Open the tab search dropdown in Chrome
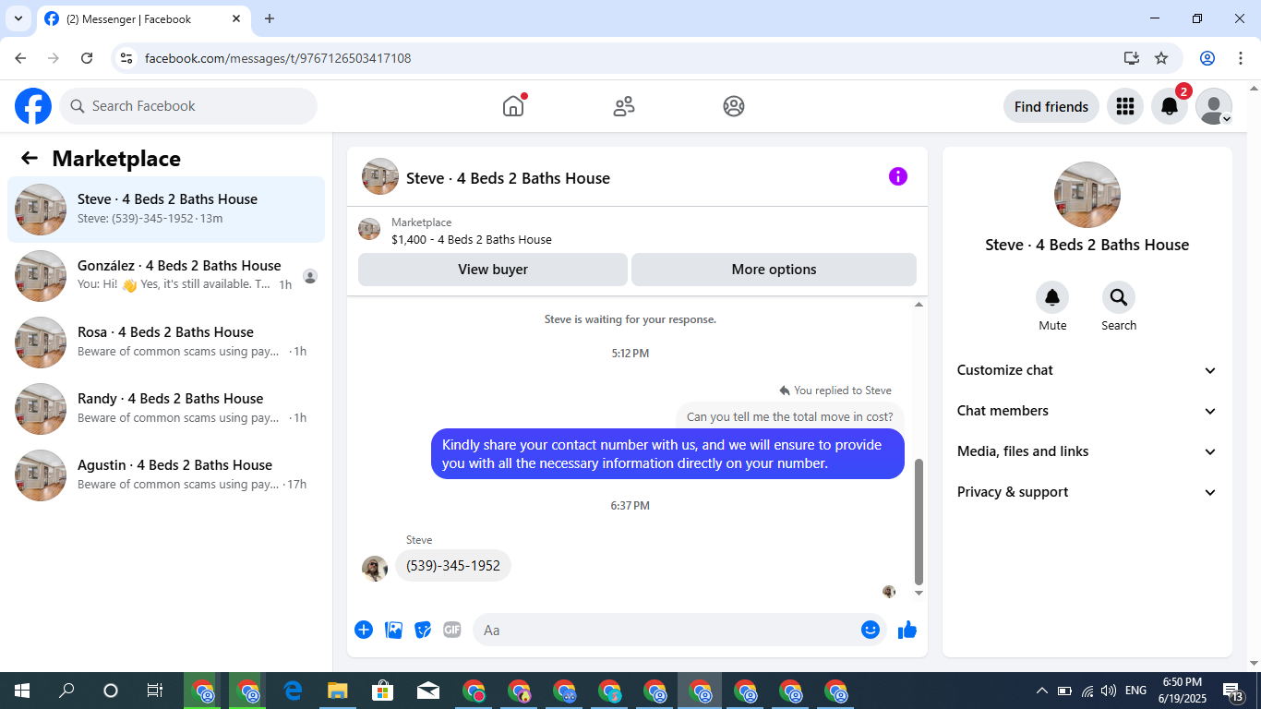This screenshot has height=709, width=1261. click(18, 18)
